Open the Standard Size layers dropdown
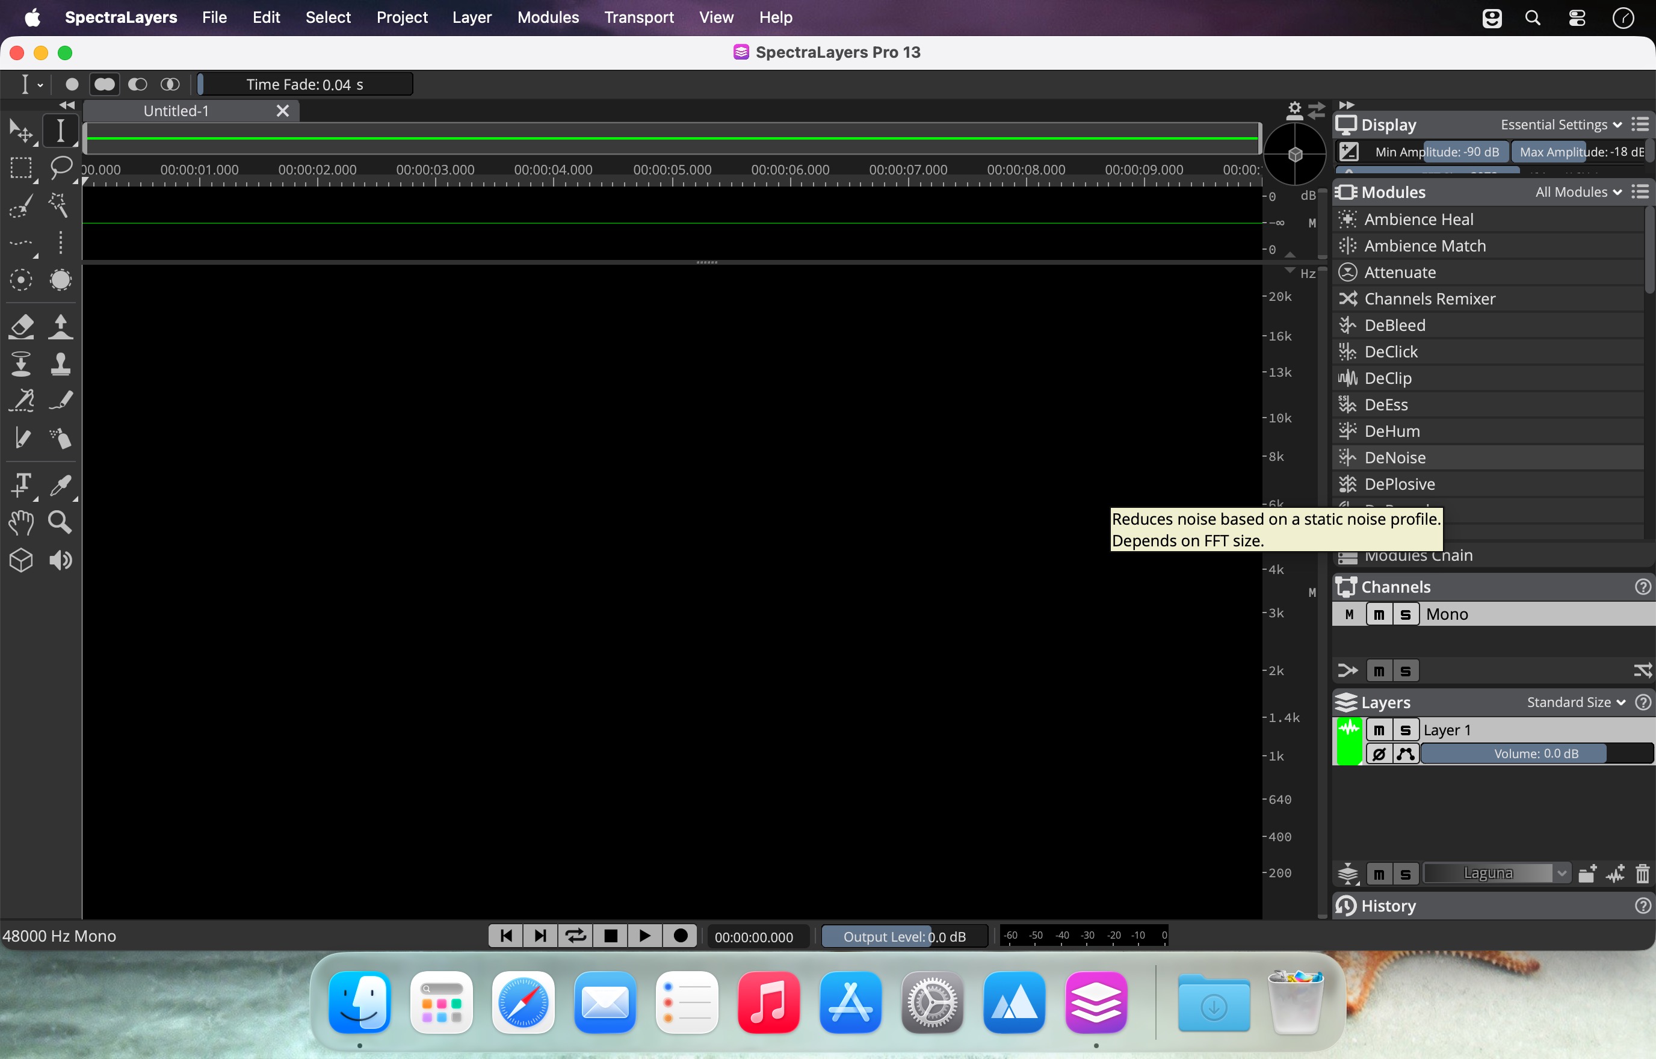 1575,702
